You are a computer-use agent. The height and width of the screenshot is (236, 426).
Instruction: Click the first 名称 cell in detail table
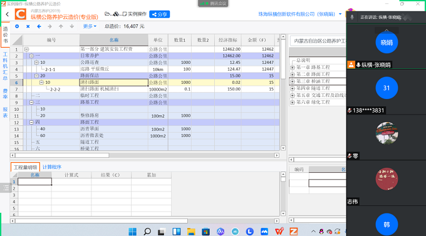coord(35,182)
